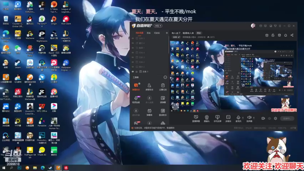Expand the speaker options arrow

click(x=254, y=118)
